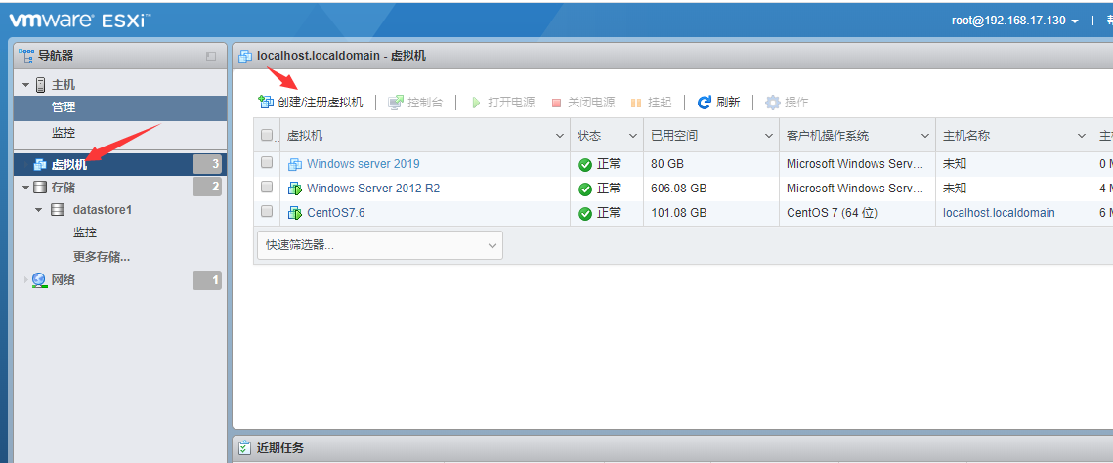Click the 操作 actions gear icon
1113x463 pixels.
[772, 103]
